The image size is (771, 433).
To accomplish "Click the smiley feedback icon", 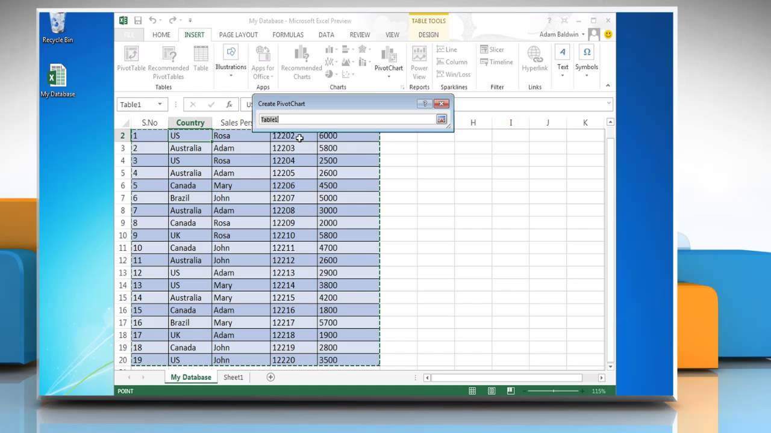I will pos(608,35).
